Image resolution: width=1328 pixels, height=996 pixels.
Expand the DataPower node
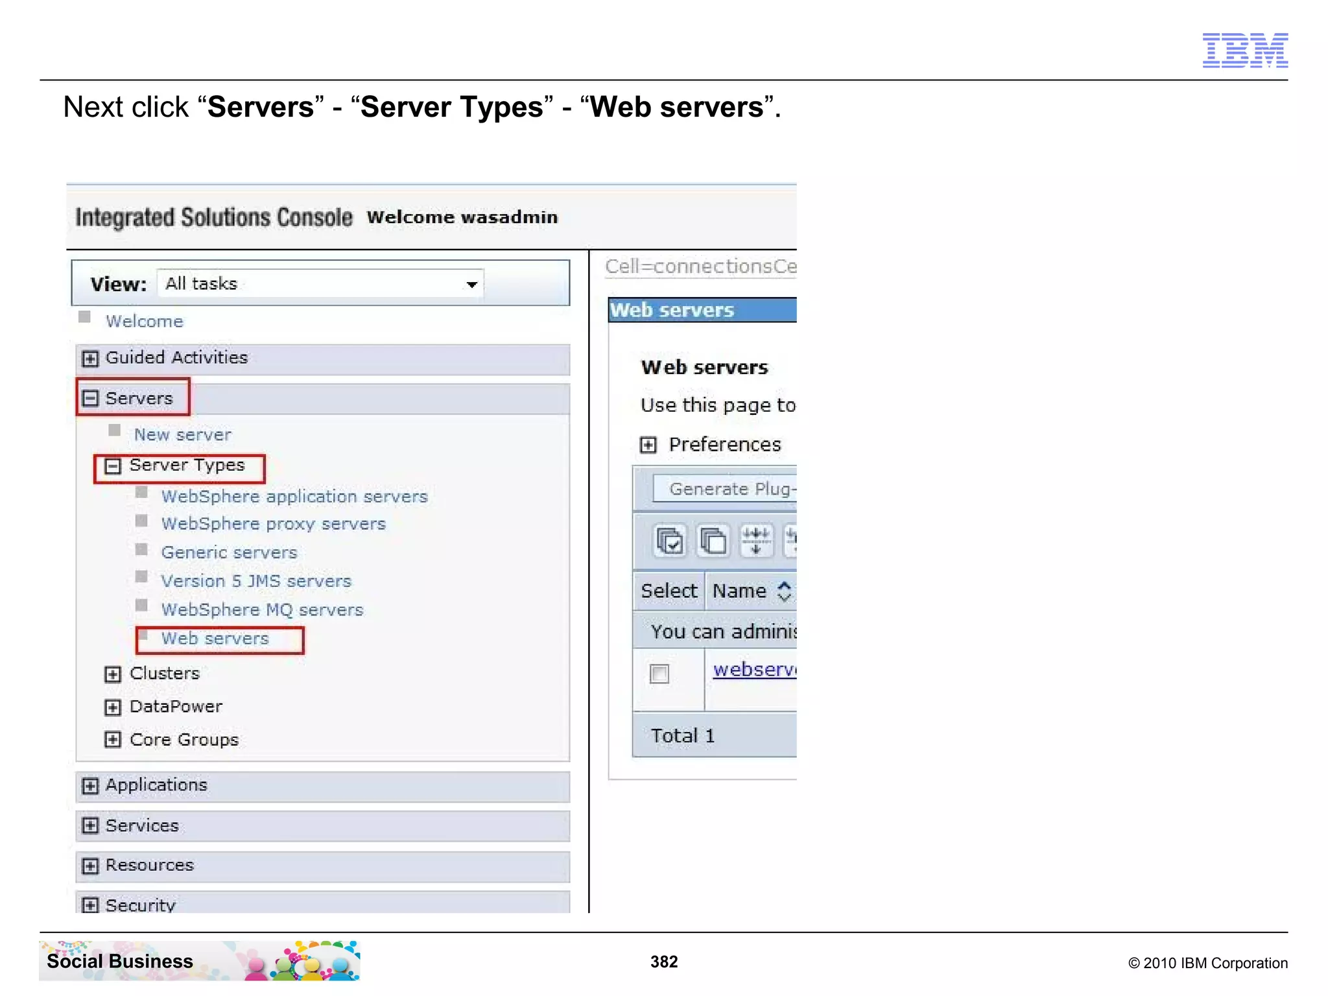coord(113,707)
